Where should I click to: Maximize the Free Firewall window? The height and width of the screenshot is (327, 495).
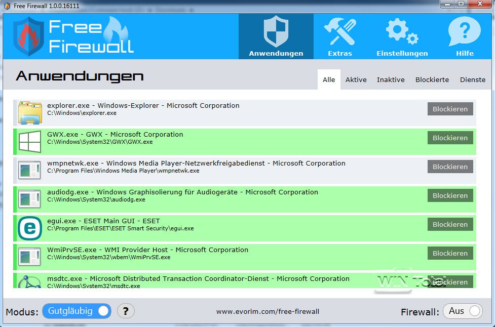pyautogui.click(x=461, y=4)
